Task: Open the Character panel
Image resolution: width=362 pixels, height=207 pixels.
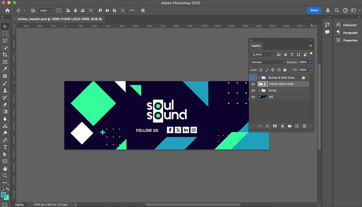Action: (x=350, y=25)
